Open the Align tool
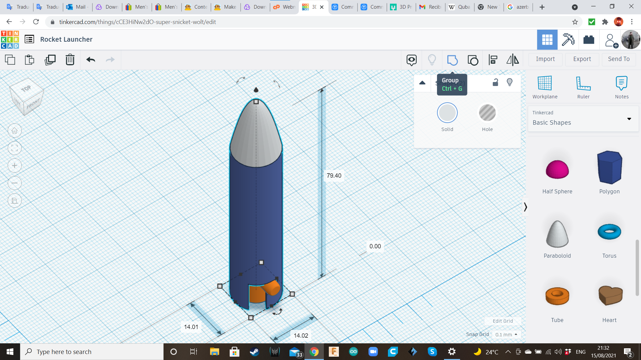Screen dimensions: 641x360 (x=493, y=60)
